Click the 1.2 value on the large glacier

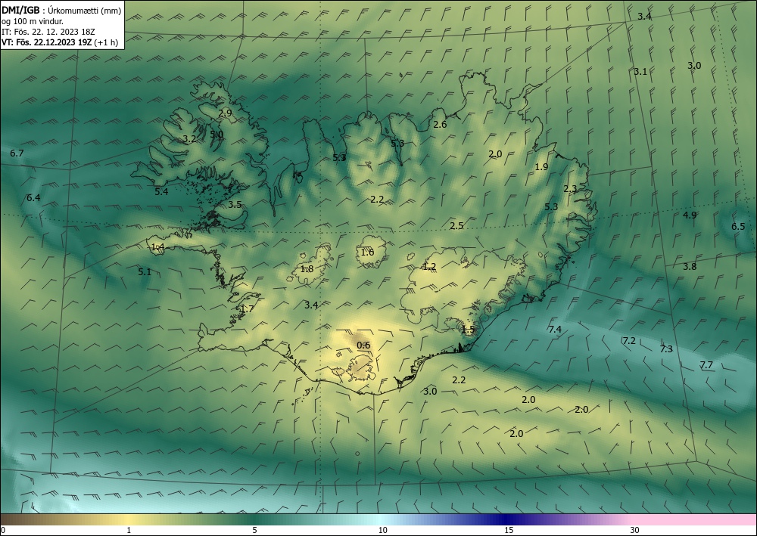point(429,267)
